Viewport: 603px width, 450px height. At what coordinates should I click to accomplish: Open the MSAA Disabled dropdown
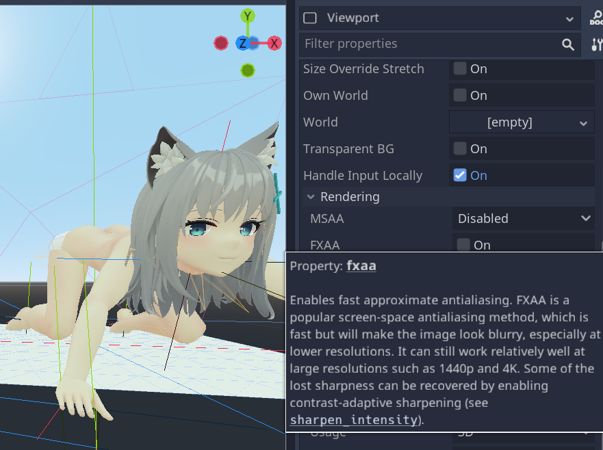[524, 218]
